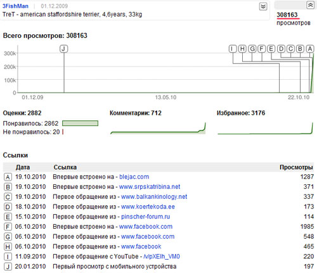This screenshot has width=317, height=273.
Task: Open the pinscher-forum.ru link
Action: 145,217
